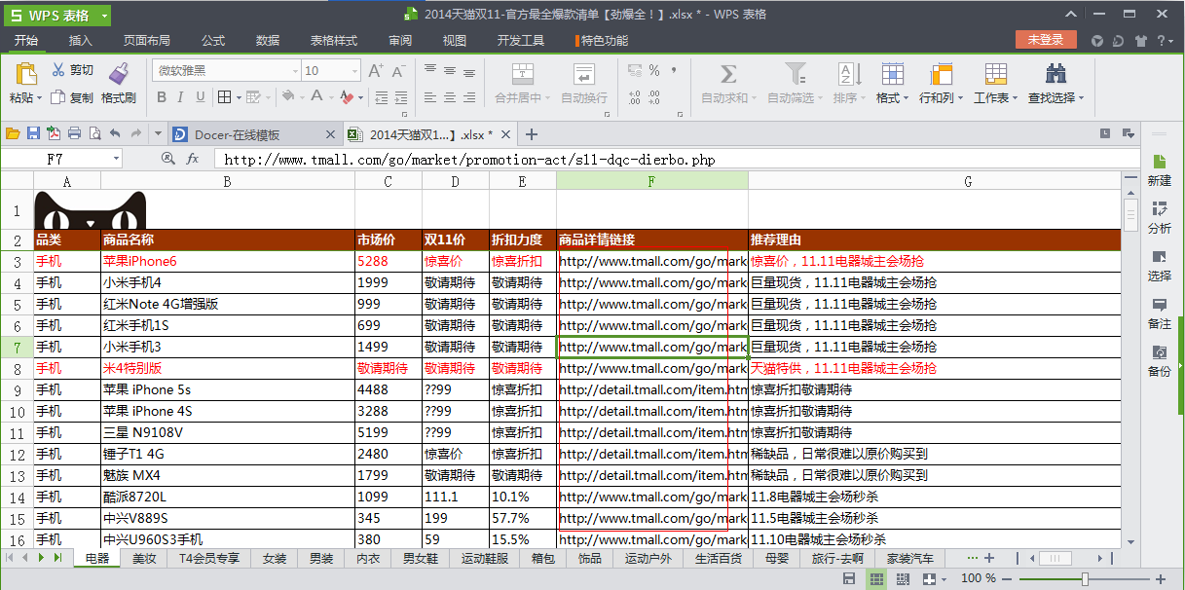Viewport: 1185px width, 590px height.
Task: Expand the 粘贴 paste options arrow
Action: tap(40, 98)
